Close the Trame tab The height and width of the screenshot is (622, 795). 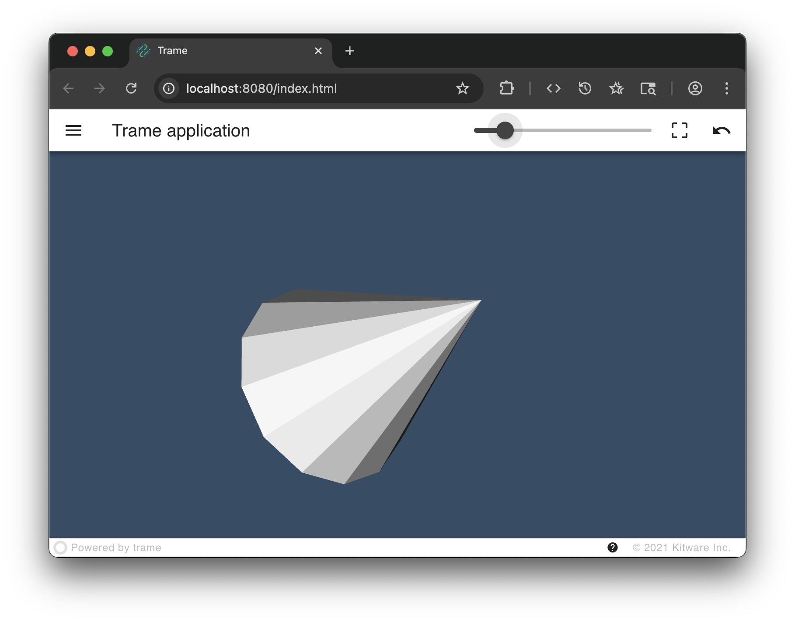point(318,51)
